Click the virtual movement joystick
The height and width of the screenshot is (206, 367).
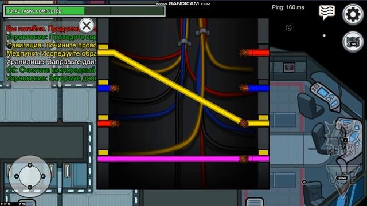[30, 176]
